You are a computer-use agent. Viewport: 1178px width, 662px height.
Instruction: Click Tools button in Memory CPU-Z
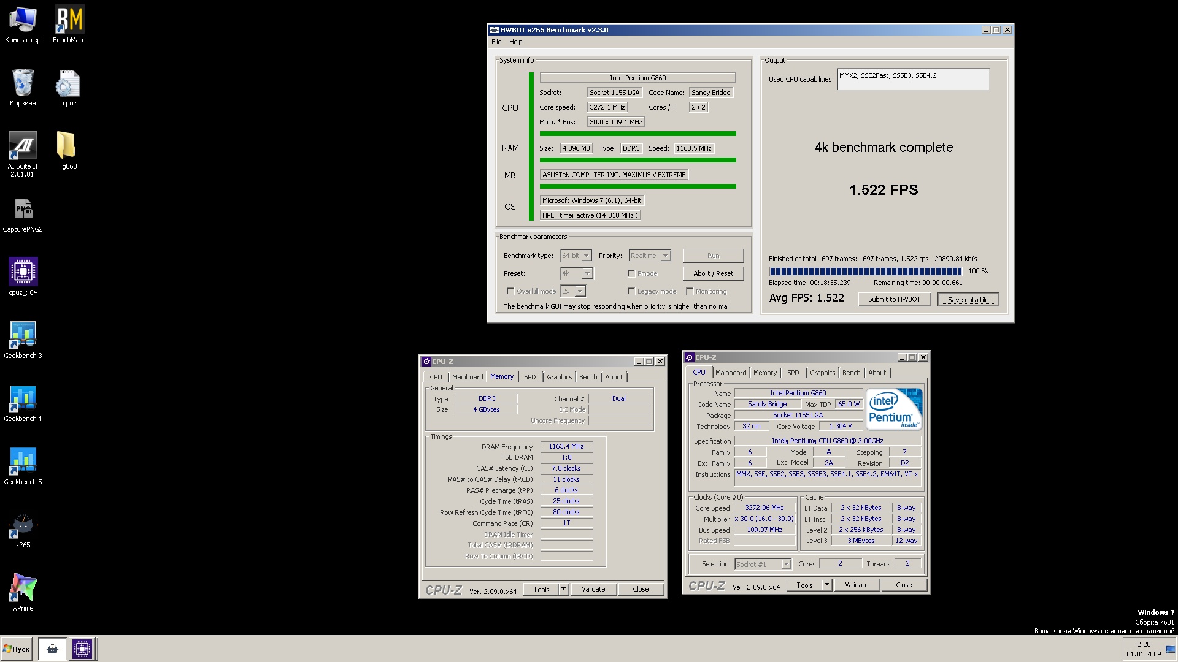coord(541,589)
